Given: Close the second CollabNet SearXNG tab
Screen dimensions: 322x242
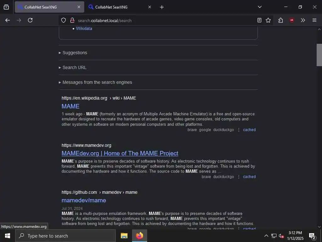Looking at the screenshot, I should [x=150, y=7].
